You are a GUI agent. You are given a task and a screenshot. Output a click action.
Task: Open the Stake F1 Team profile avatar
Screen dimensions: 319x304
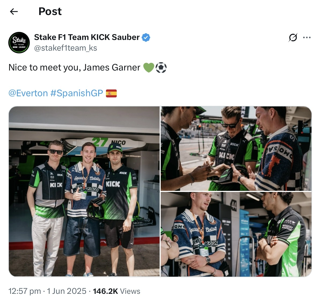pyautogui.click(x=19, y=43)
